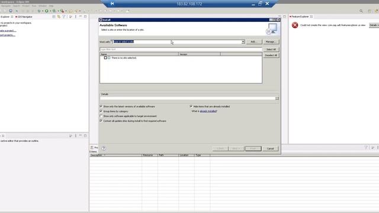Click the filter icon in Problems view toolbar
This screenshot has width=379, height=213.
(x=366, y=147)
